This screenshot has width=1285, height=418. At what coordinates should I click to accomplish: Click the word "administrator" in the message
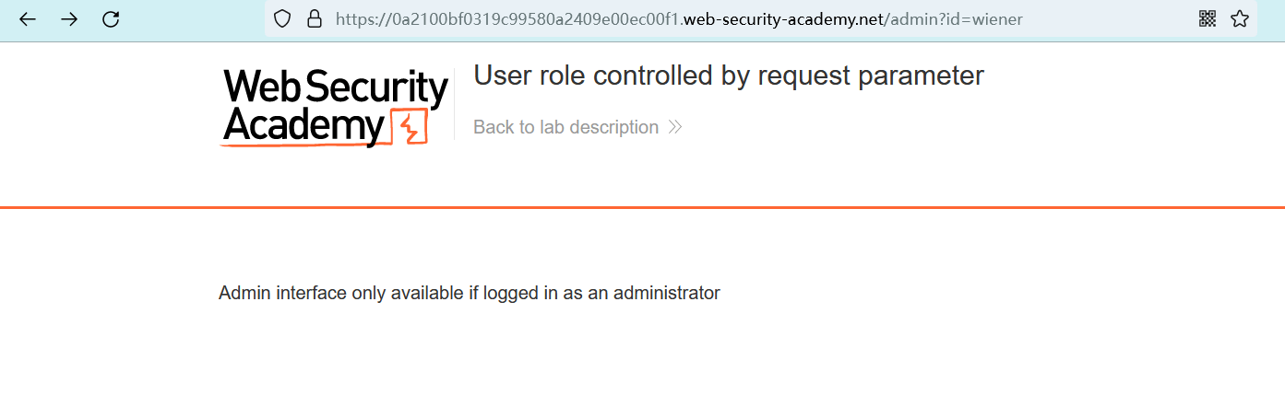coord(666,293)
